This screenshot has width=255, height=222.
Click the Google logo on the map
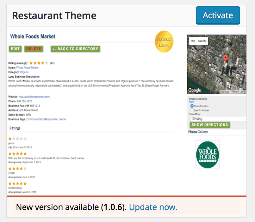(x=195, y=90)
